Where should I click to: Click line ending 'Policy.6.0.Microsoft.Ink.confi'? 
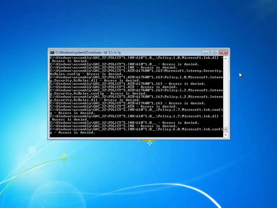[x=136, y=129]
